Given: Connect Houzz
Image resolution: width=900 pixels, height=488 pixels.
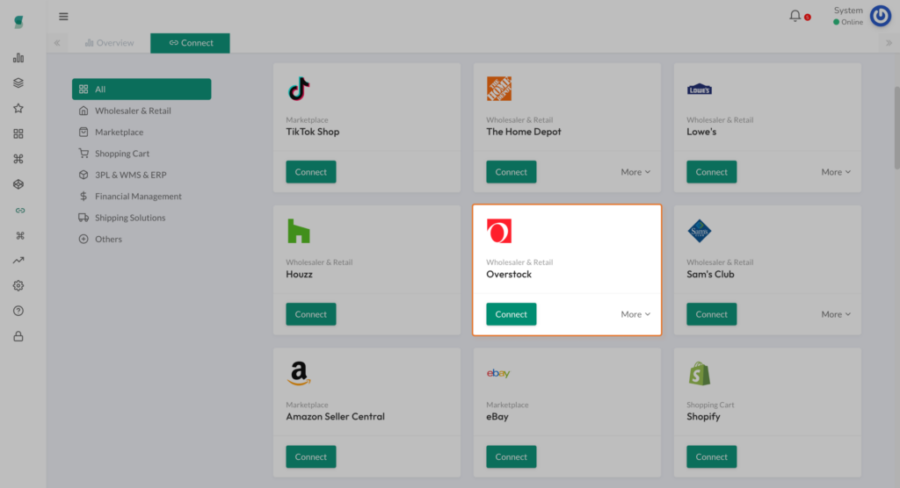Looking at the screenshot, I should 310,314.
